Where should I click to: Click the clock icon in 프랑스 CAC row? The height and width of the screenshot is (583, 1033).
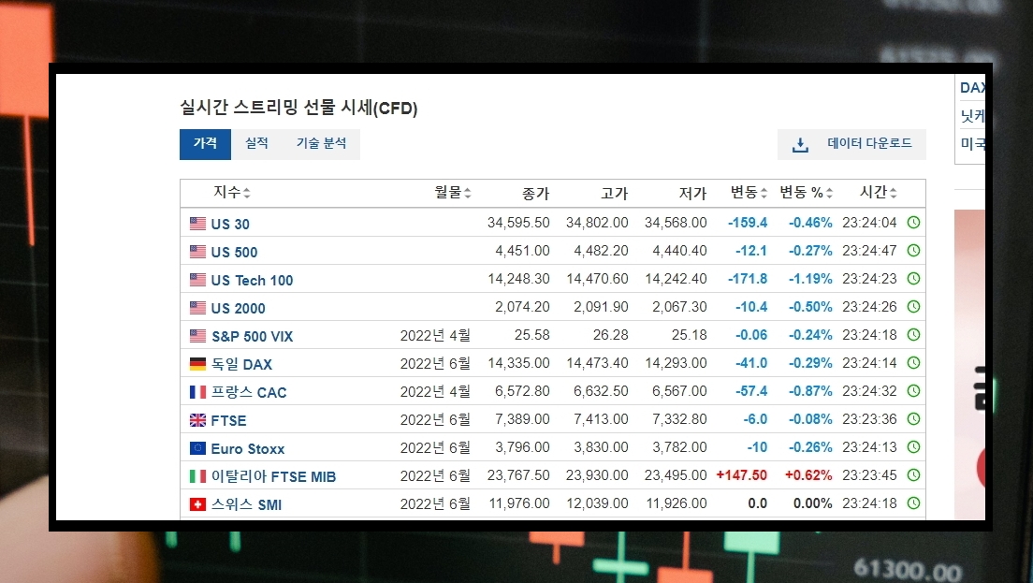(x=913, y=390)
